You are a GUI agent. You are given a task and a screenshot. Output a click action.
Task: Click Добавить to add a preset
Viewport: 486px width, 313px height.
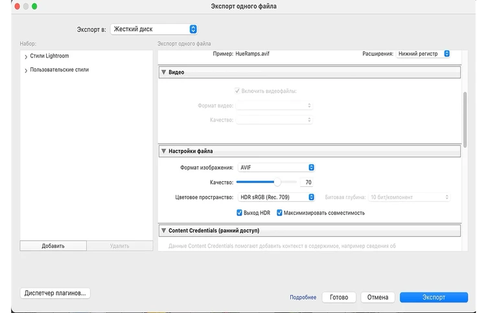coord(53,246)
